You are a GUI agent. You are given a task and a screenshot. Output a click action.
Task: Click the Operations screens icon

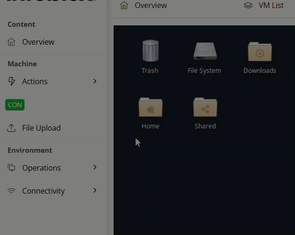point(11,167)
